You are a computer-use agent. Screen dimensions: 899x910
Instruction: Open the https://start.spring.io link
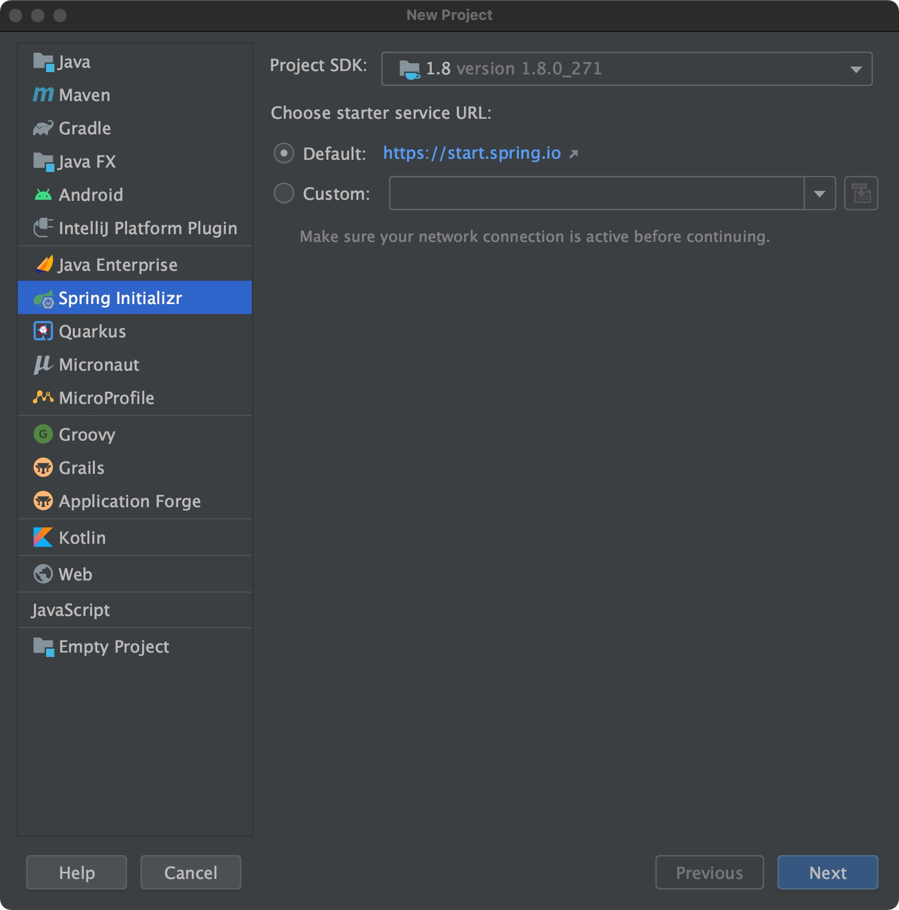[x=472, y=153]
